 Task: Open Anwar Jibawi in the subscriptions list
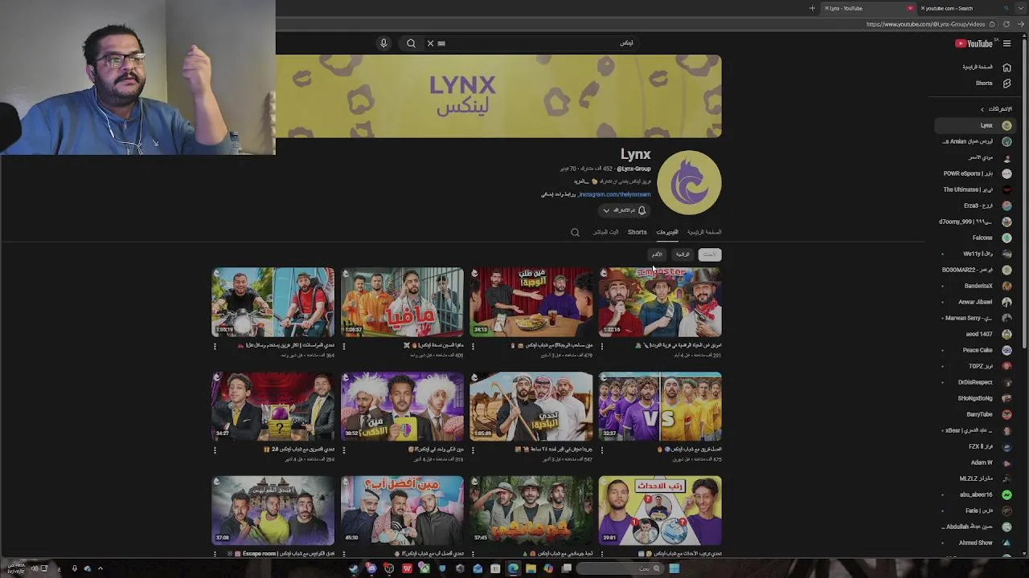pyautogui.click(x=974, y=302)
